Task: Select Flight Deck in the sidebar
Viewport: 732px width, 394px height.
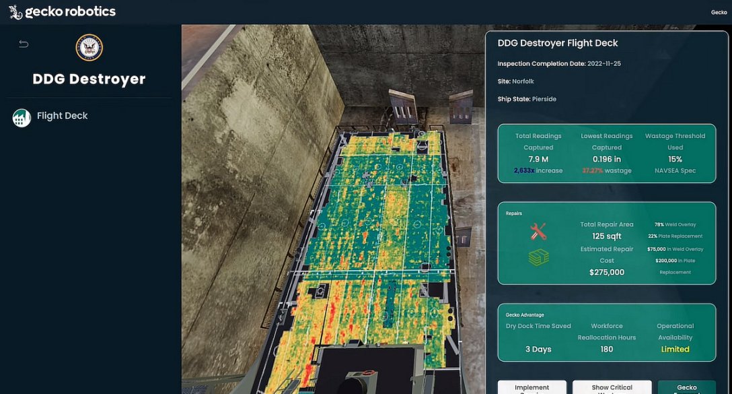Action: tap(62, 116)
